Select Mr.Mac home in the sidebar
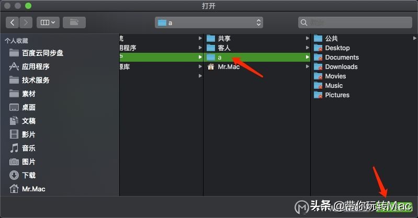The height and width of the screenshot is (218, 418). click(33, 189)
